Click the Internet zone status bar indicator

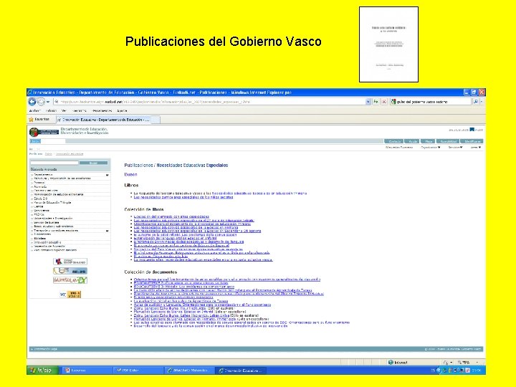coord(398,363)
